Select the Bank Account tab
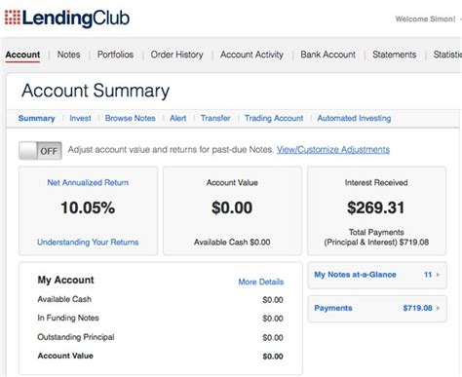462x377 pixels. (327, 55)
